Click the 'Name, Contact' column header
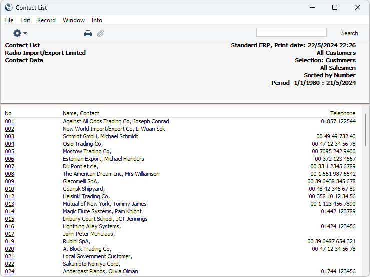 click(x=81, y=113)
